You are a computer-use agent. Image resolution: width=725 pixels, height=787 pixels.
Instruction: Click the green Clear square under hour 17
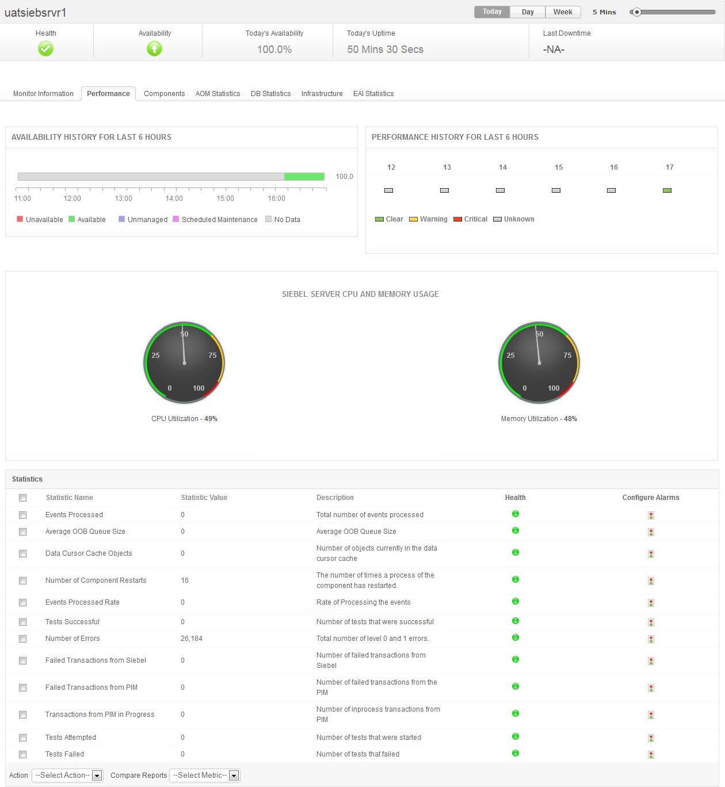tap(667, 190)
